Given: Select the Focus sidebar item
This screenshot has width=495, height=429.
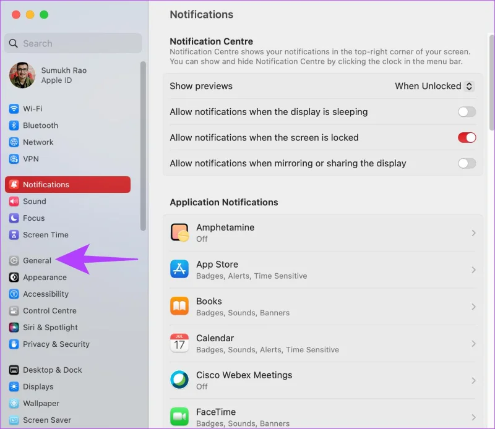Looking at the screenshot, I should click(68, 218).
